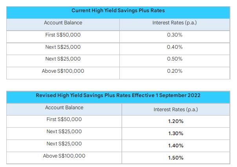Select the 0.30% interest rate cell
Screen dimensions: 237x167
click(x=175, y=35)
